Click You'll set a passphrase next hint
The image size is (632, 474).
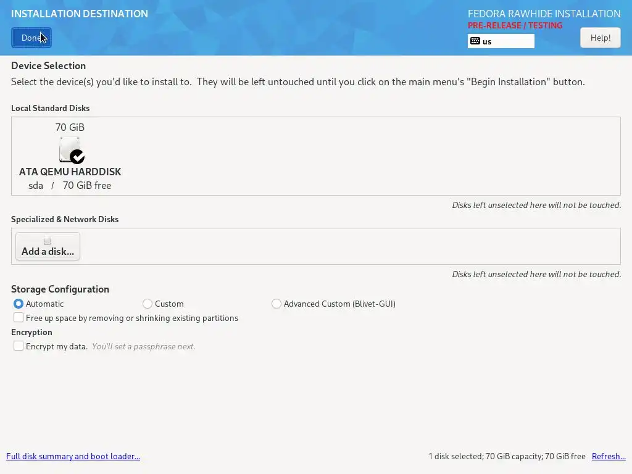coord(143,346)
